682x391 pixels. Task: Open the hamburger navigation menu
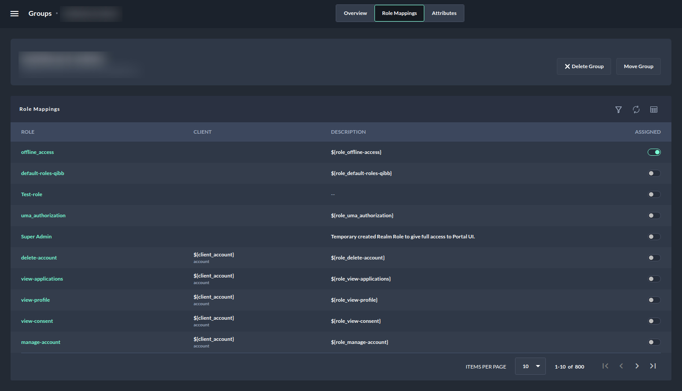15,14
